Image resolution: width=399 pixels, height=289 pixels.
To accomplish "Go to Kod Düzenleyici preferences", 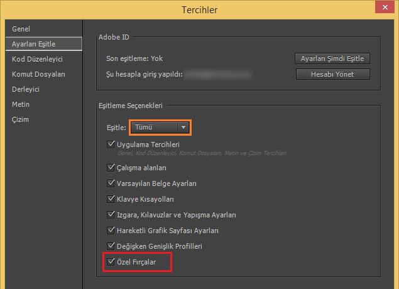I will (37, 59).
